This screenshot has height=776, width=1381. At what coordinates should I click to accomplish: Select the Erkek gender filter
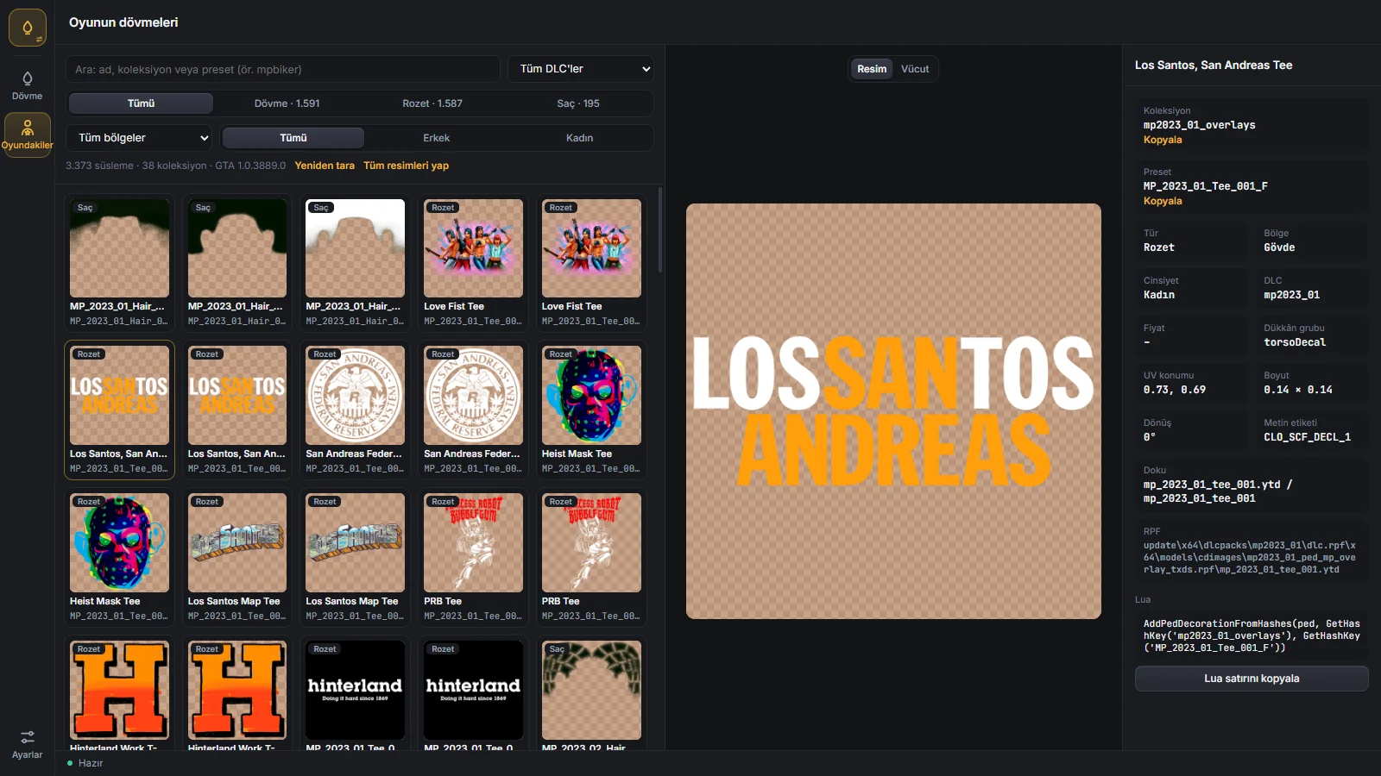pyautogui.click(x=436, y=138)
